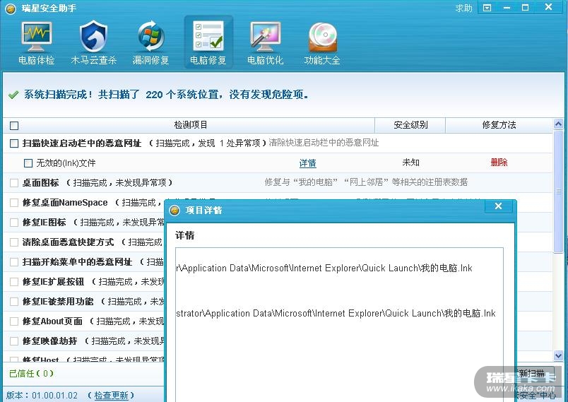Toggle the select-all checkbox in table header
Viewport: 568px width, 402px height.
14,126
